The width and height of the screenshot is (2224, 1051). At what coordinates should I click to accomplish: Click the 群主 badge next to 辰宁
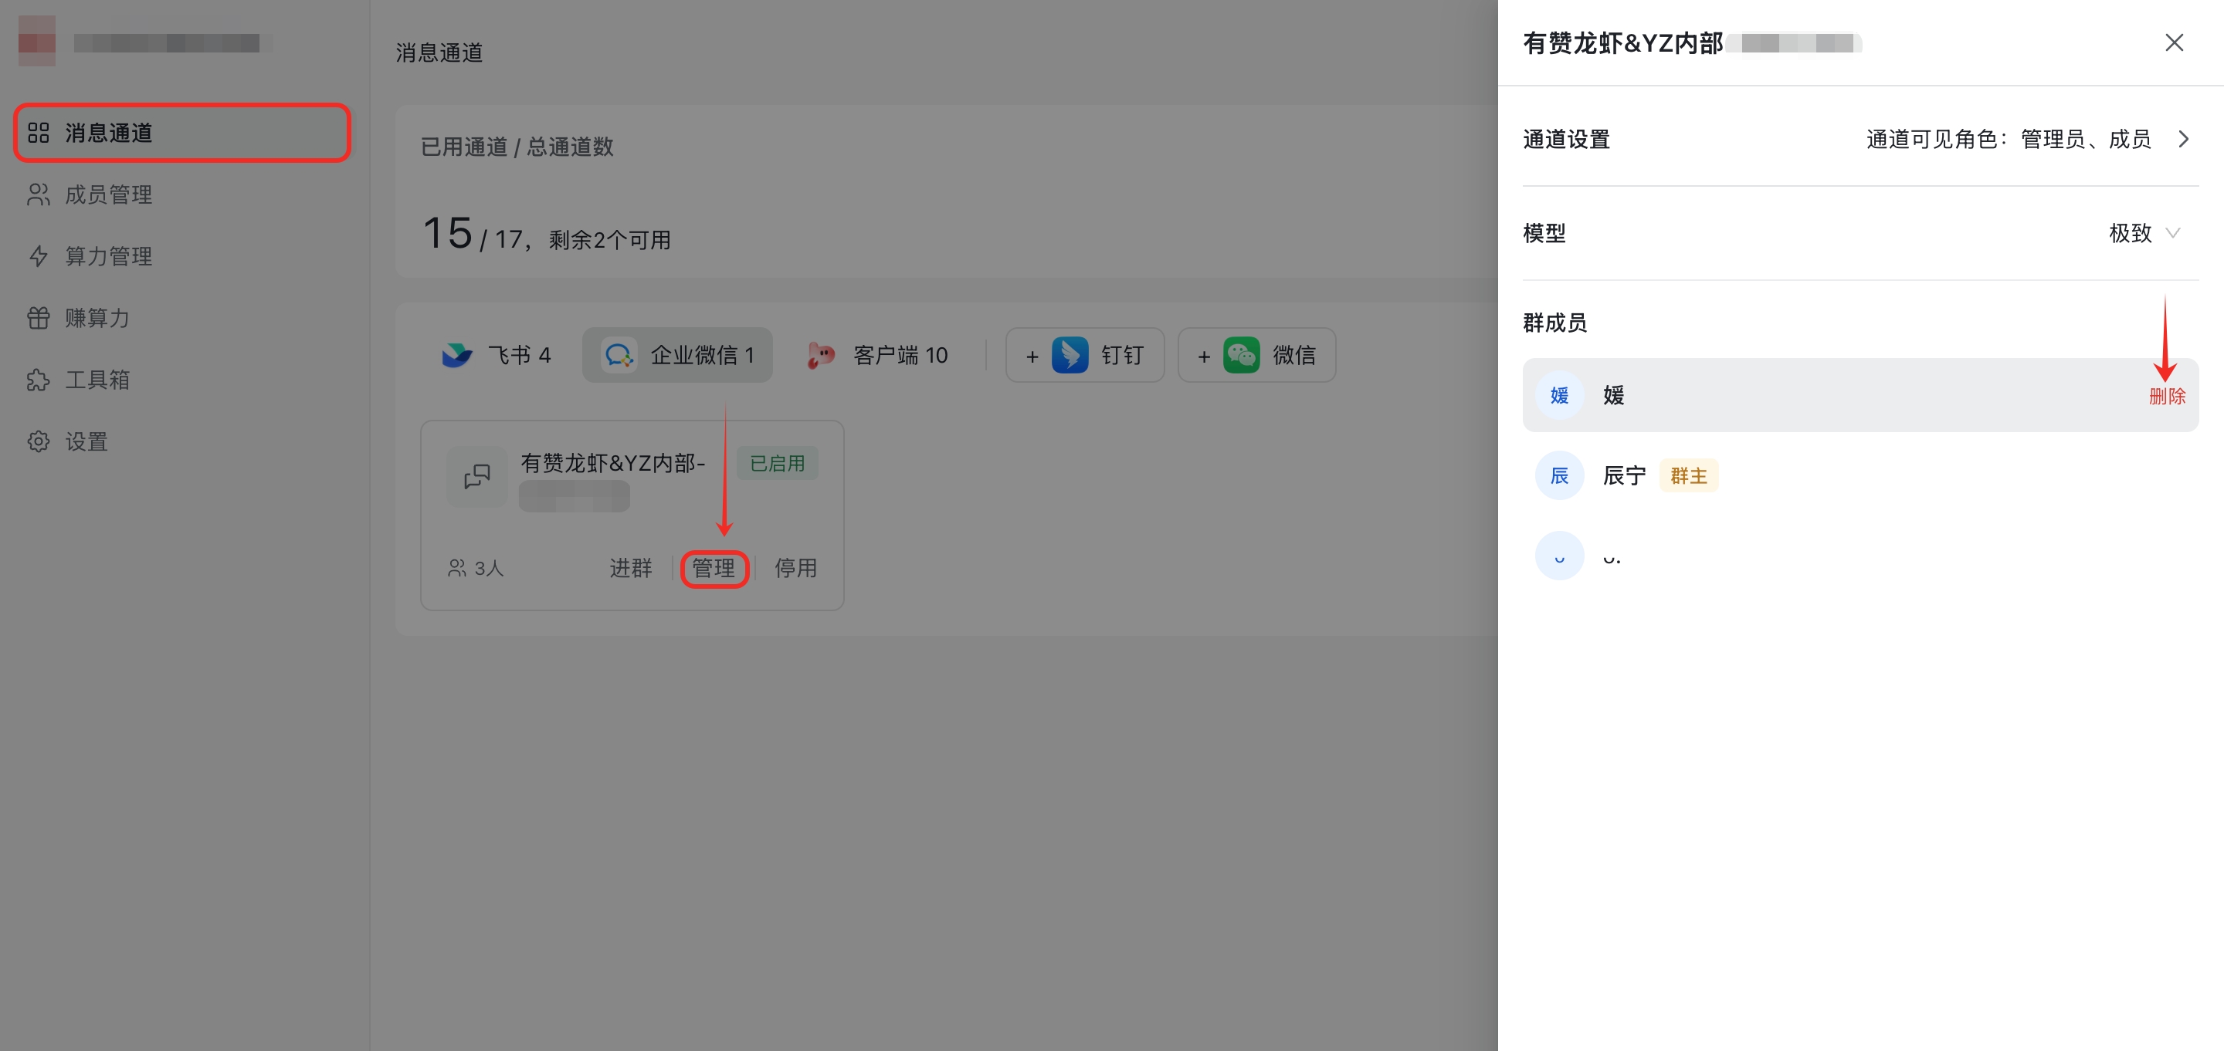(1689, 475)
